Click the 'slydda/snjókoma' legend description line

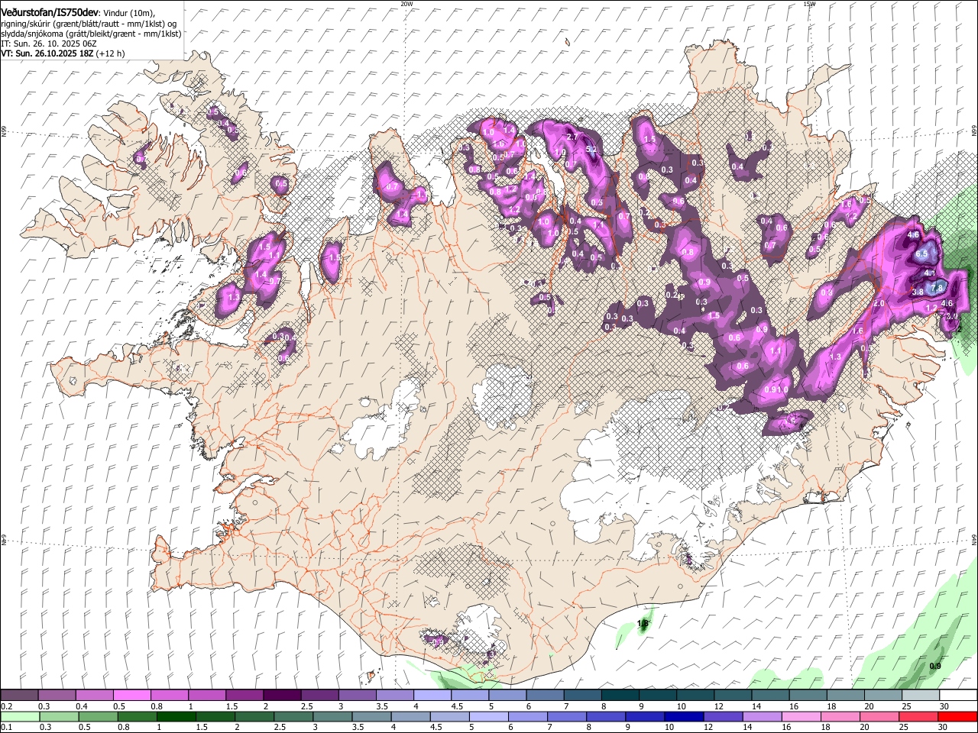click(91, 34)
